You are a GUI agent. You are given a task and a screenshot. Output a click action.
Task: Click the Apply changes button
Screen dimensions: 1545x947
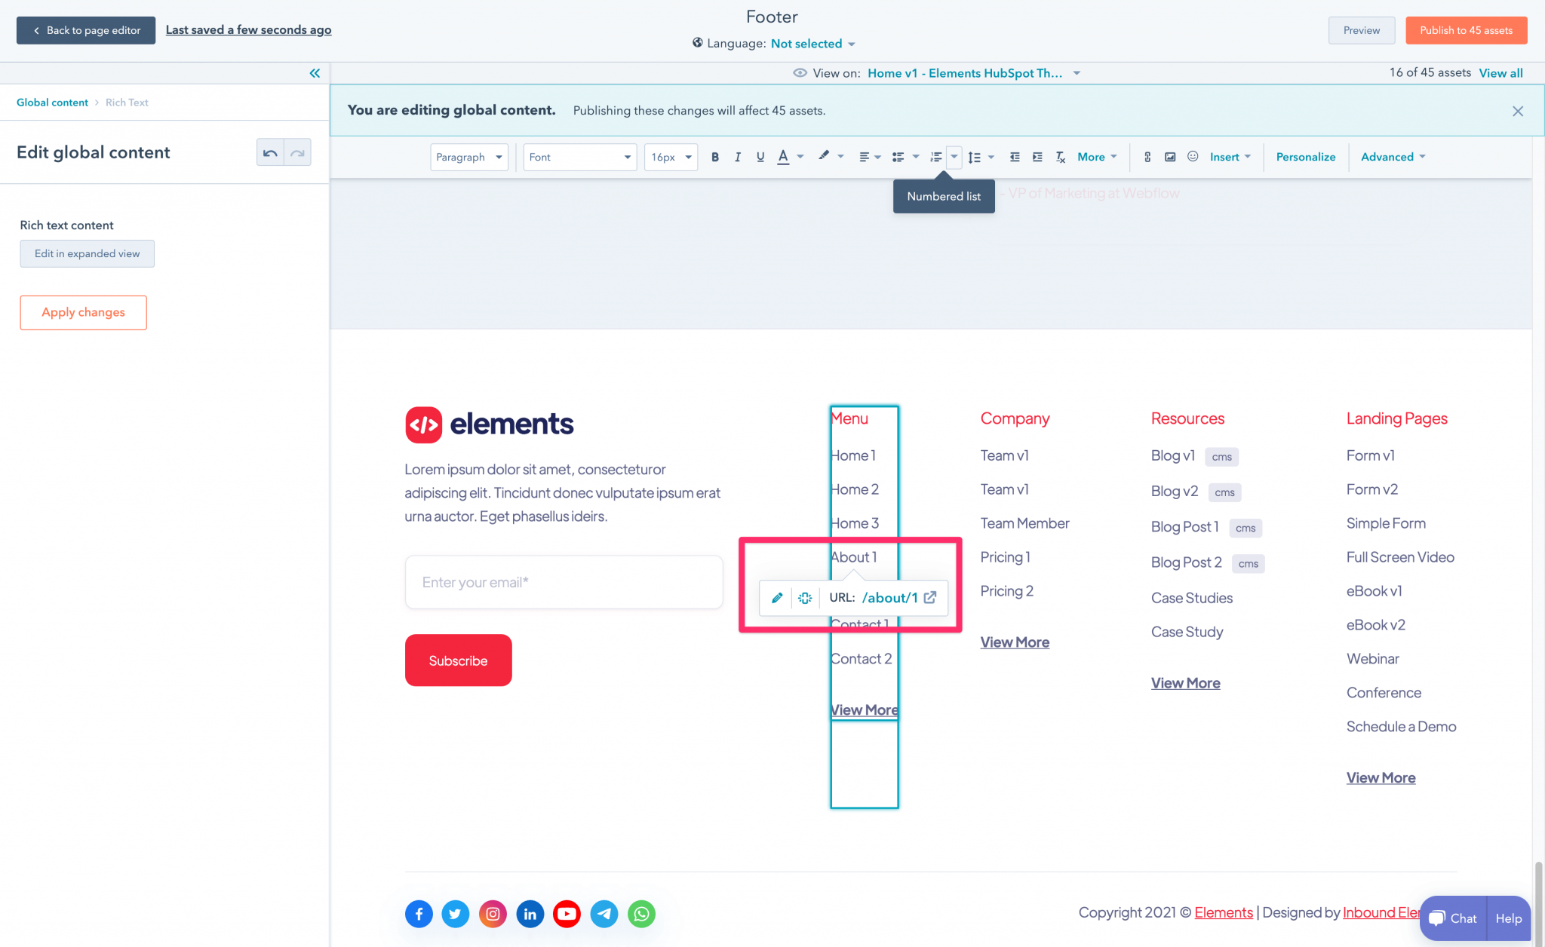[84, 312]
